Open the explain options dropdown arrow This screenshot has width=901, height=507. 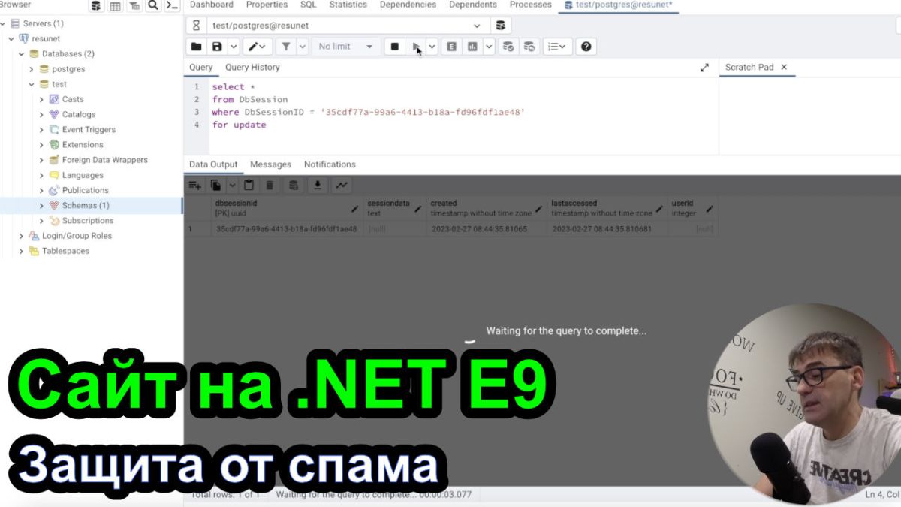[x=489, y=47]
